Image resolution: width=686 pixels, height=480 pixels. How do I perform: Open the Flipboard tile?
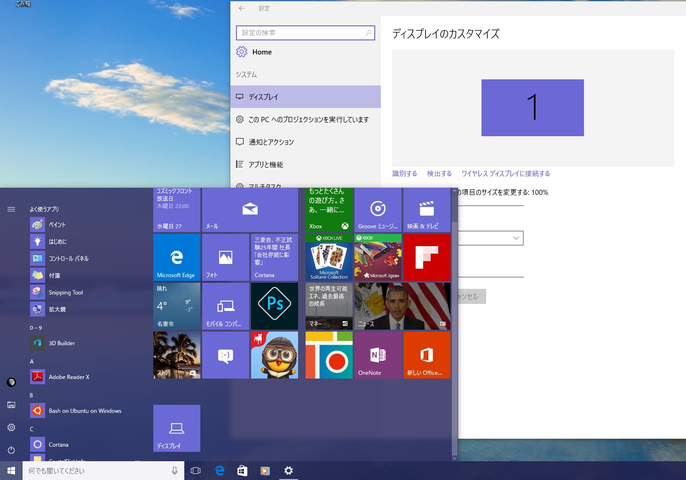point(427,257)
